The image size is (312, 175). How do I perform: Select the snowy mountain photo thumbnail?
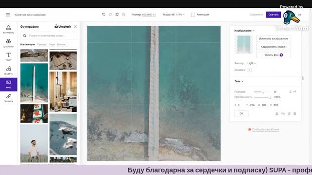coord(63,134)
